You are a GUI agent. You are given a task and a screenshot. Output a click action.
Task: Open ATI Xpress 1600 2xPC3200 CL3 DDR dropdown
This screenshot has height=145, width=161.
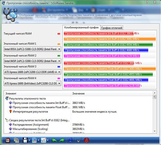[32, 72]
